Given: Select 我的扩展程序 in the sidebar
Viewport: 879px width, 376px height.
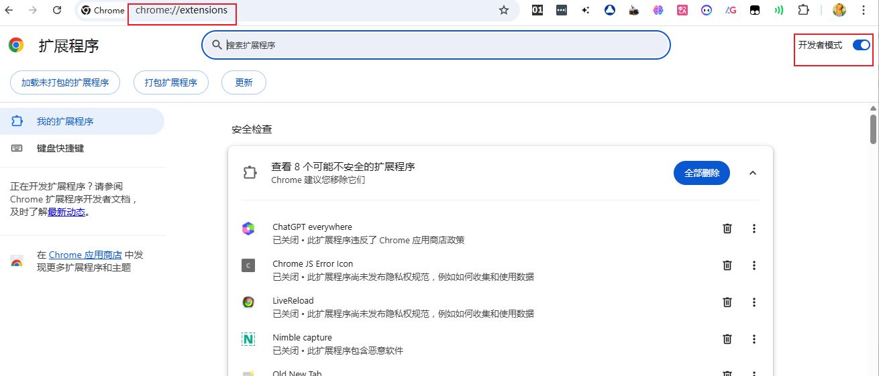Looking at the screenshot, I should point(65,121).
